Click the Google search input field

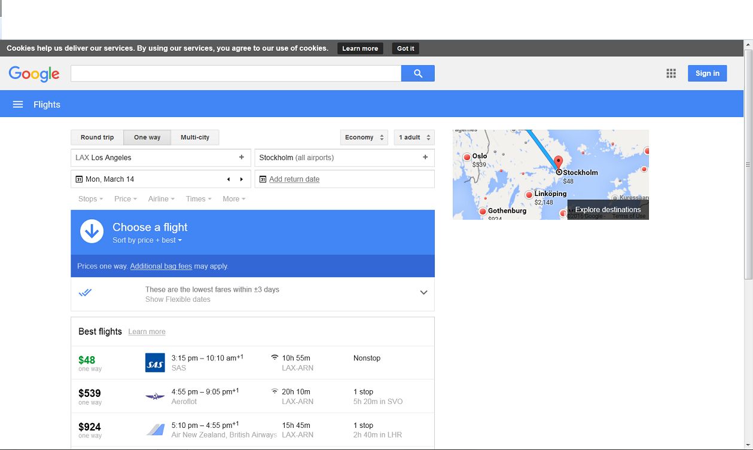coord(236,74)
